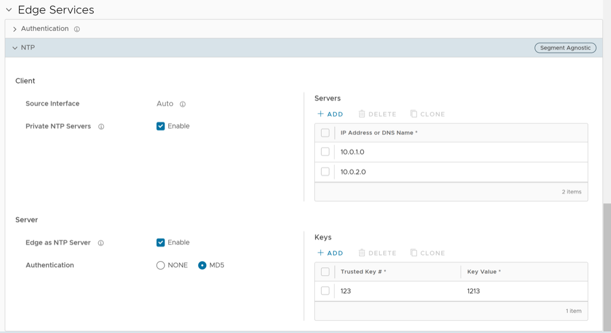
Task: Click Delete trash icon in Keys toolbar
Action: click(x=362, y=253)
